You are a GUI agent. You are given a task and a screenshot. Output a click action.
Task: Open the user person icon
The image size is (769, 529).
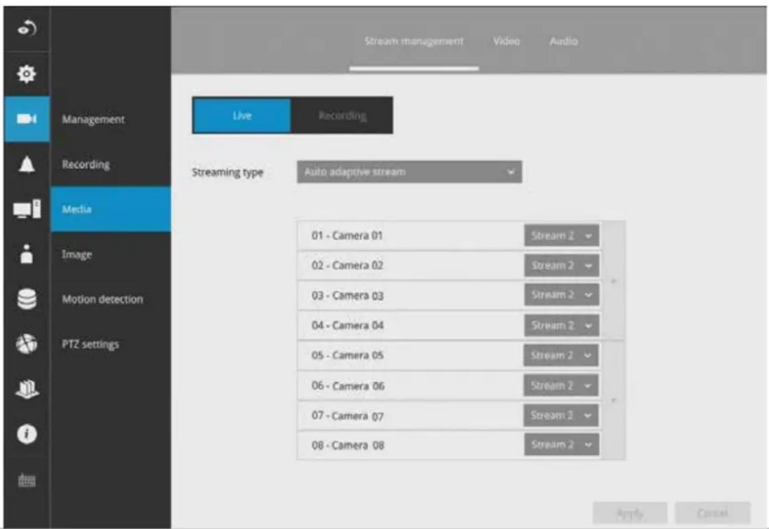(27, 254)
